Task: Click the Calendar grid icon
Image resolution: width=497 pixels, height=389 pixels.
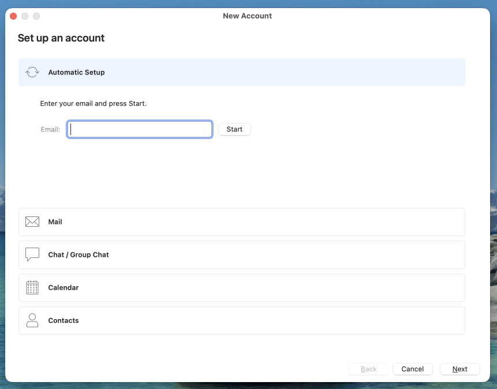Action: coord(32,287)
